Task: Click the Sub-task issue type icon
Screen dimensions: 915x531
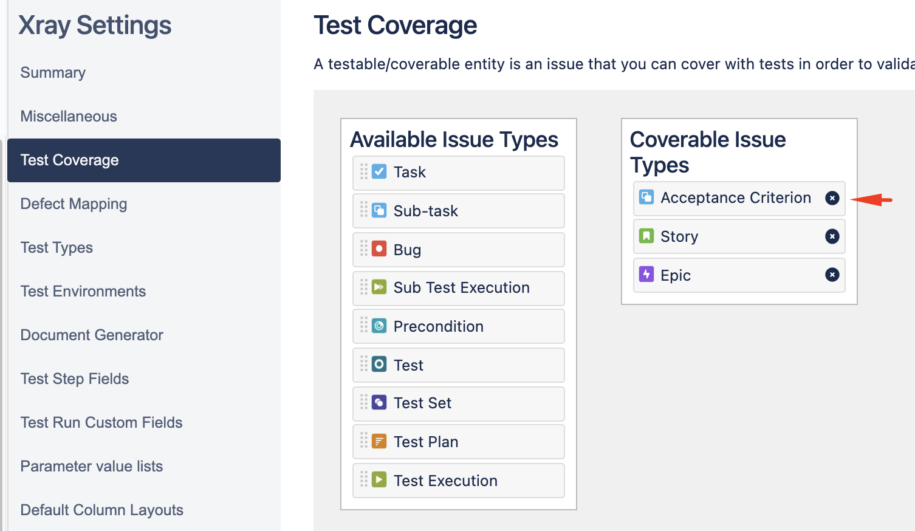Action: (x=379, y=210)
